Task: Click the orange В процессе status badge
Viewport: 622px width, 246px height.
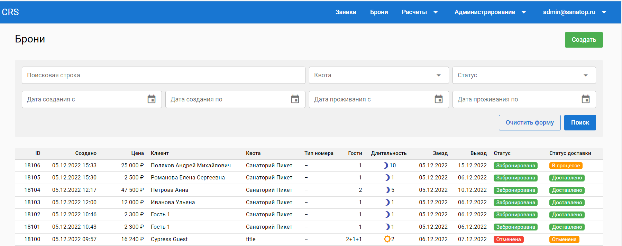Action: [566, 166]
